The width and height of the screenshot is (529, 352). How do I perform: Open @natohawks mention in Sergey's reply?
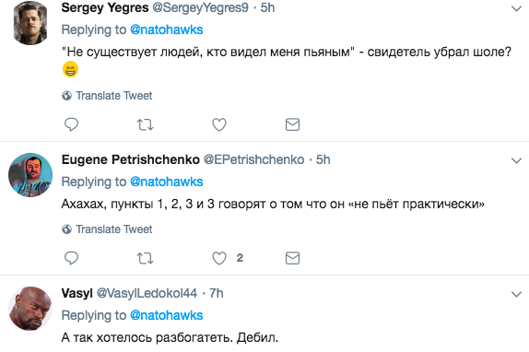pos(166,29)
